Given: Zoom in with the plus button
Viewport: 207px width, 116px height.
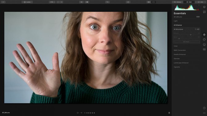Looking at the screenshot, I should (61, 2).
